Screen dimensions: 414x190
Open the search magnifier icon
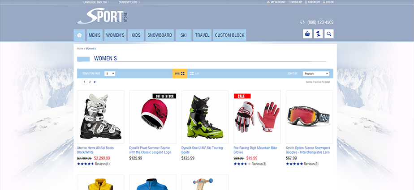tap(329, 34)
